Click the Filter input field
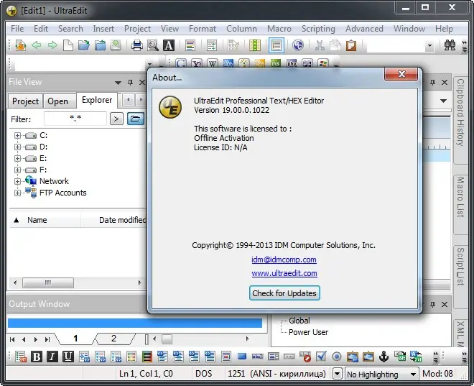The image size is (474, 386). tap(75, 119)
